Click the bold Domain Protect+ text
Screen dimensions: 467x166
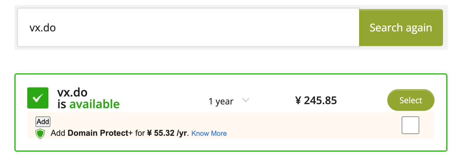pos(100,133)
